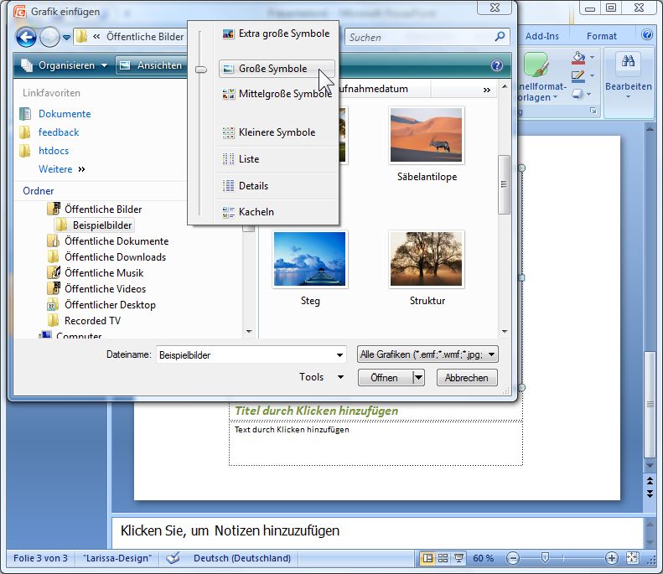This screenshot has width=663, height=574.
Task: Click the Forward navigation arrow button
Action: pos(49,38)
